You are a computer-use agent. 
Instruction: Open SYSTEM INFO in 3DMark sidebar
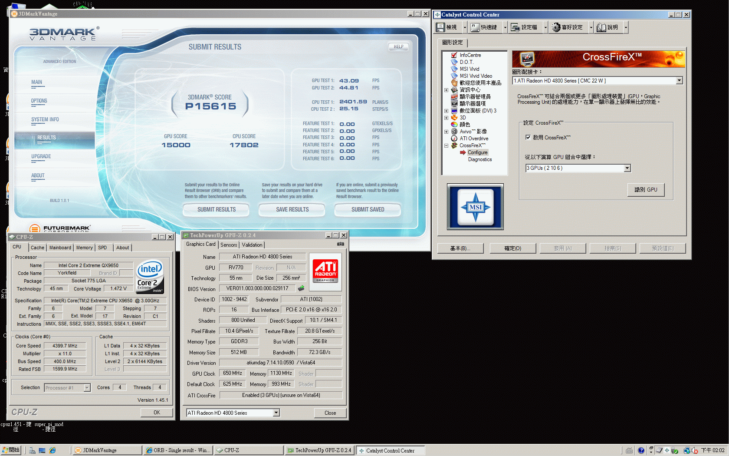[45, 119]
